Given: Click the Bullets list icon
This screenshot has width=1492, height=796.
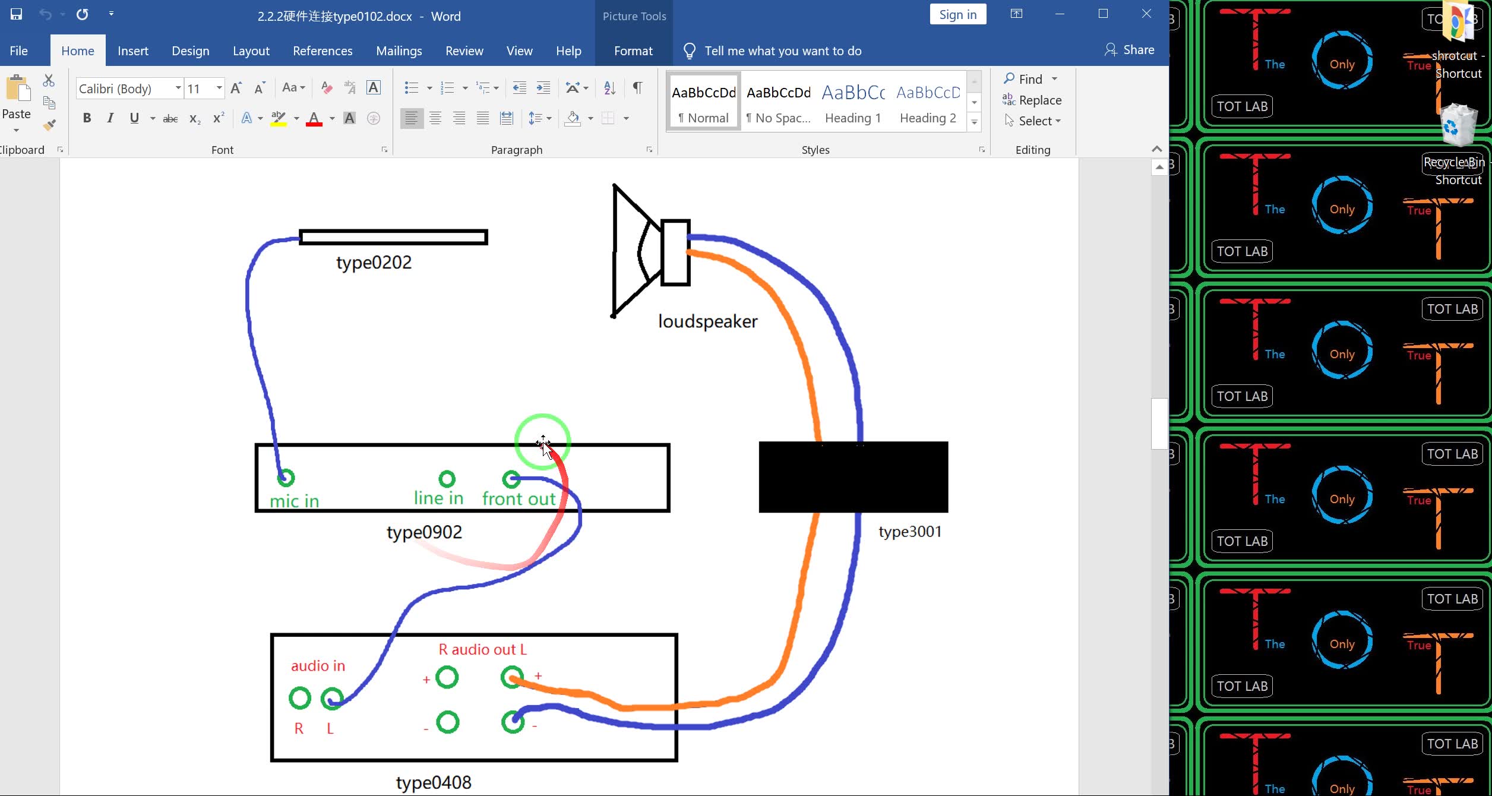Looking at the screenshot, I should [x=411, y=88].
